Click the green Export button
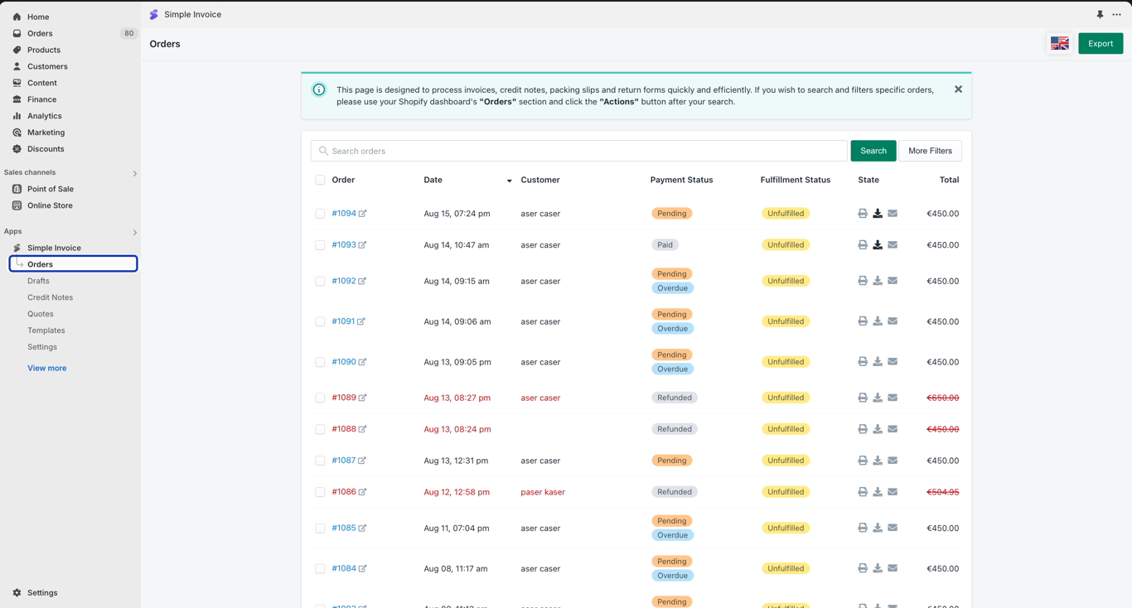The height and width of the screenshot is (608, 1132). [x=1101, y=44]
